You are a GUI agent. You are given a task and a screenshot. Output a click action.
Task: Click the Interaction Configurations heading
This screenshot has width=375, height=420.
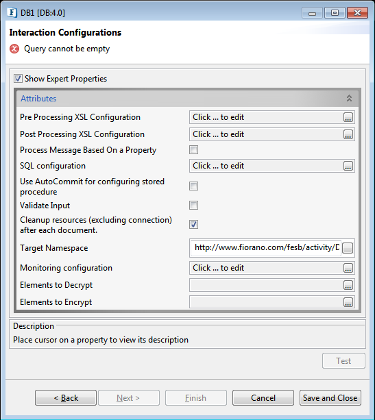(x=65, y=32)
